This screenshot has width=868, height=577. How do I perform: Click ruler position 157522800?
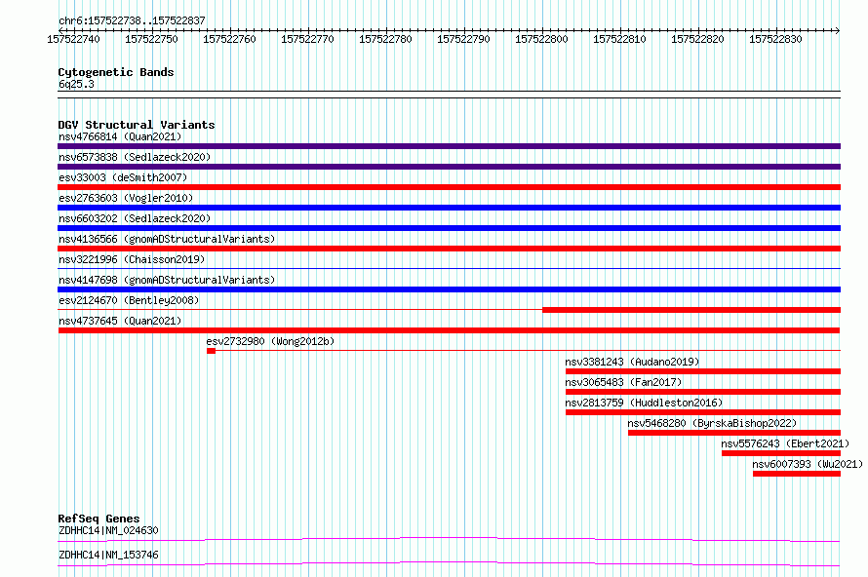(x=542, y=39)
